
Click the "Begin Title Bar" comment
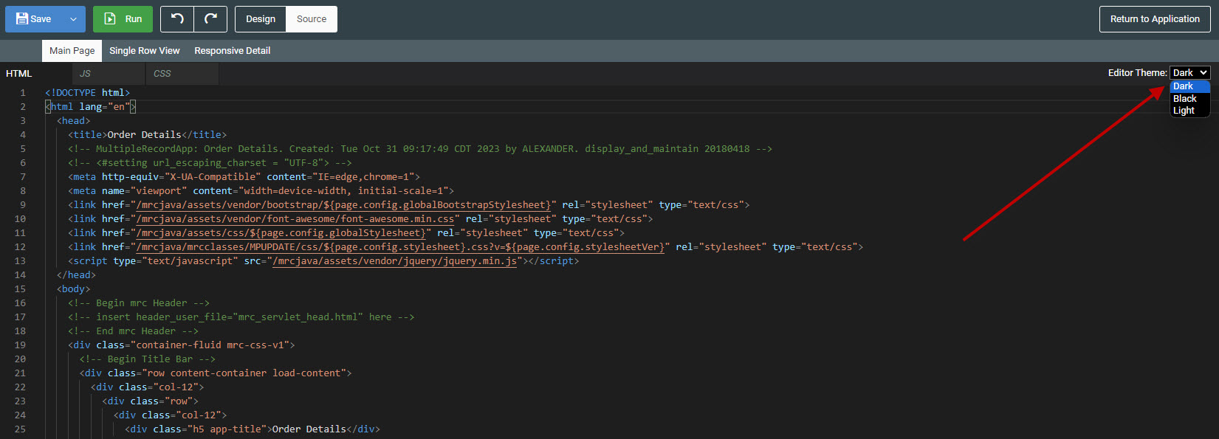coord(148,359)
